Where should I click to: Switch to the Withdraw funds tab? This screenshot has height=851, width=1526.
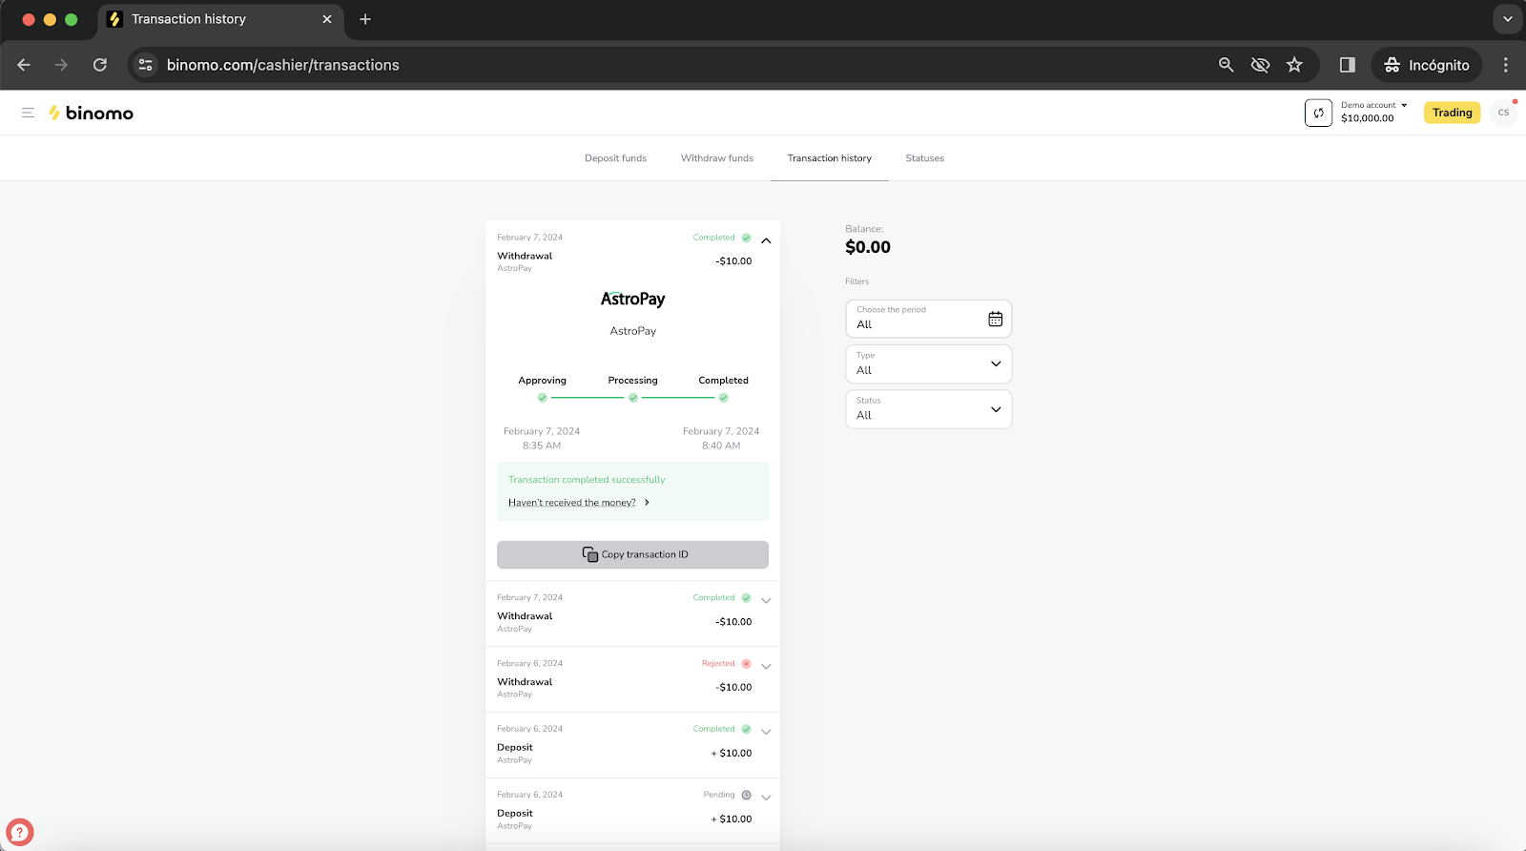(x=716, y=158)
